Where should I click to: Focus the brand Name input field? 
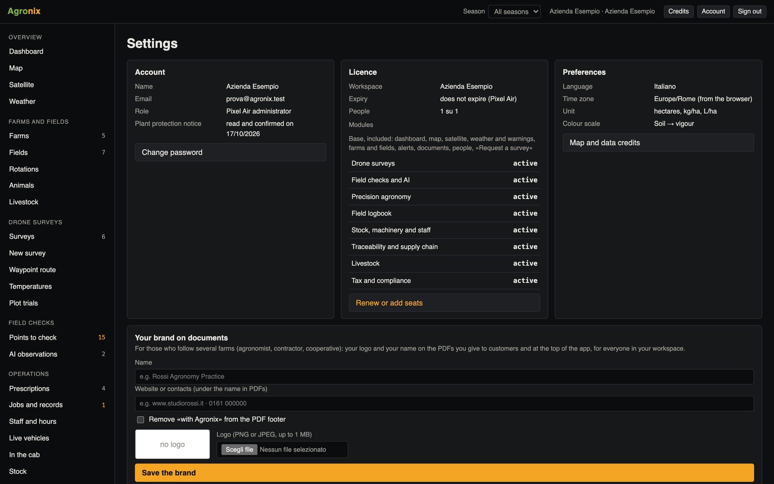pos(444,376)
